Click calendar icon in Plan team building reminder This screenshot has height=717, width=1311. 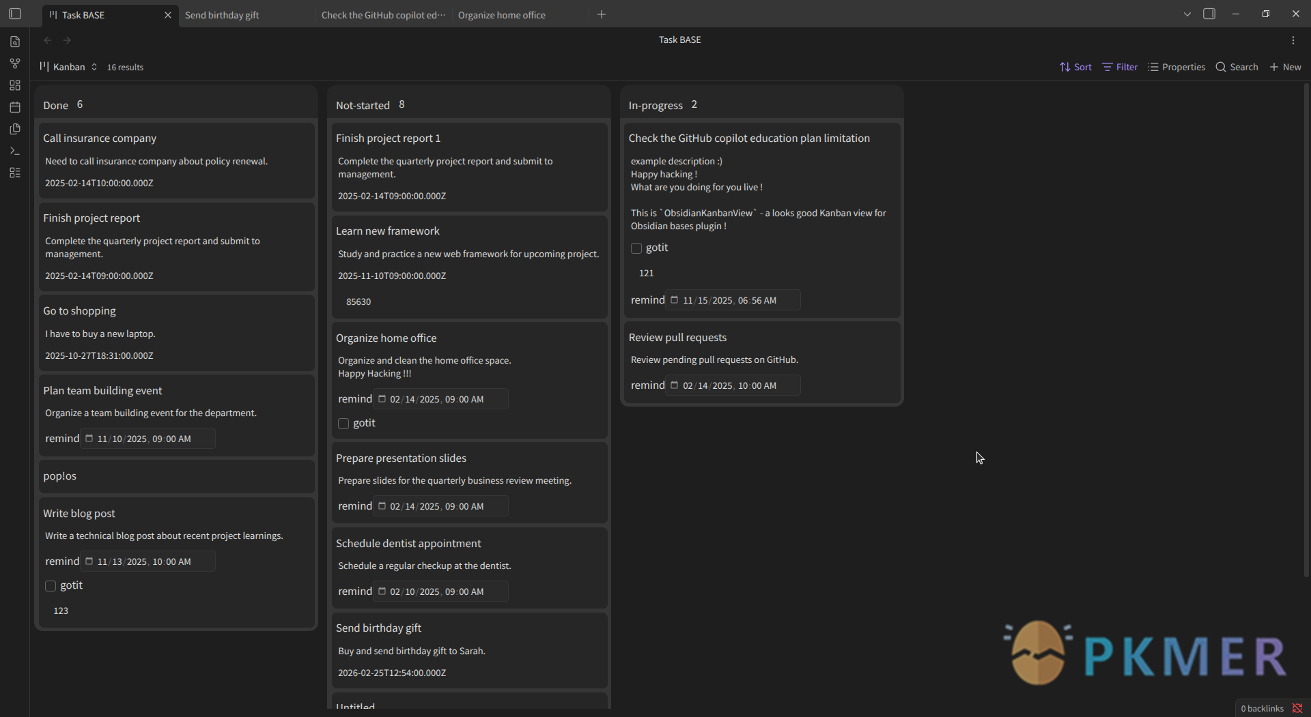89,439
